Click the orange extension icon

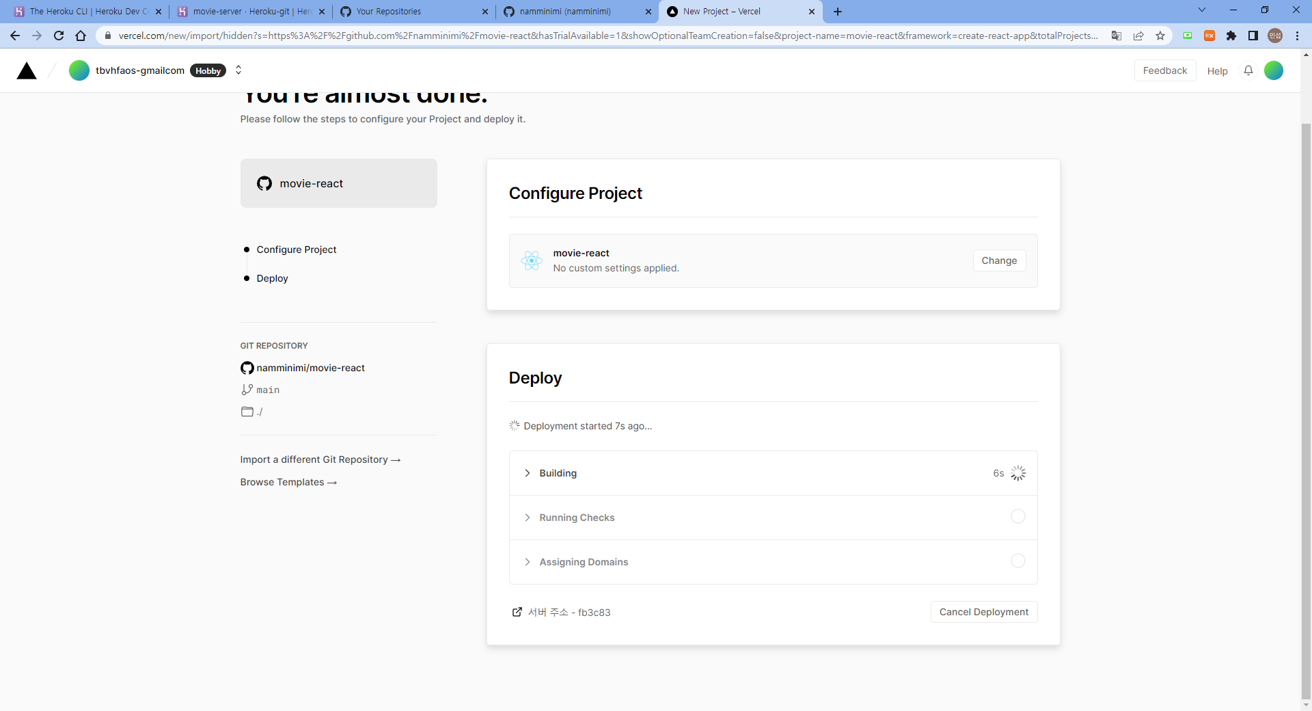tap(1209, 36)
